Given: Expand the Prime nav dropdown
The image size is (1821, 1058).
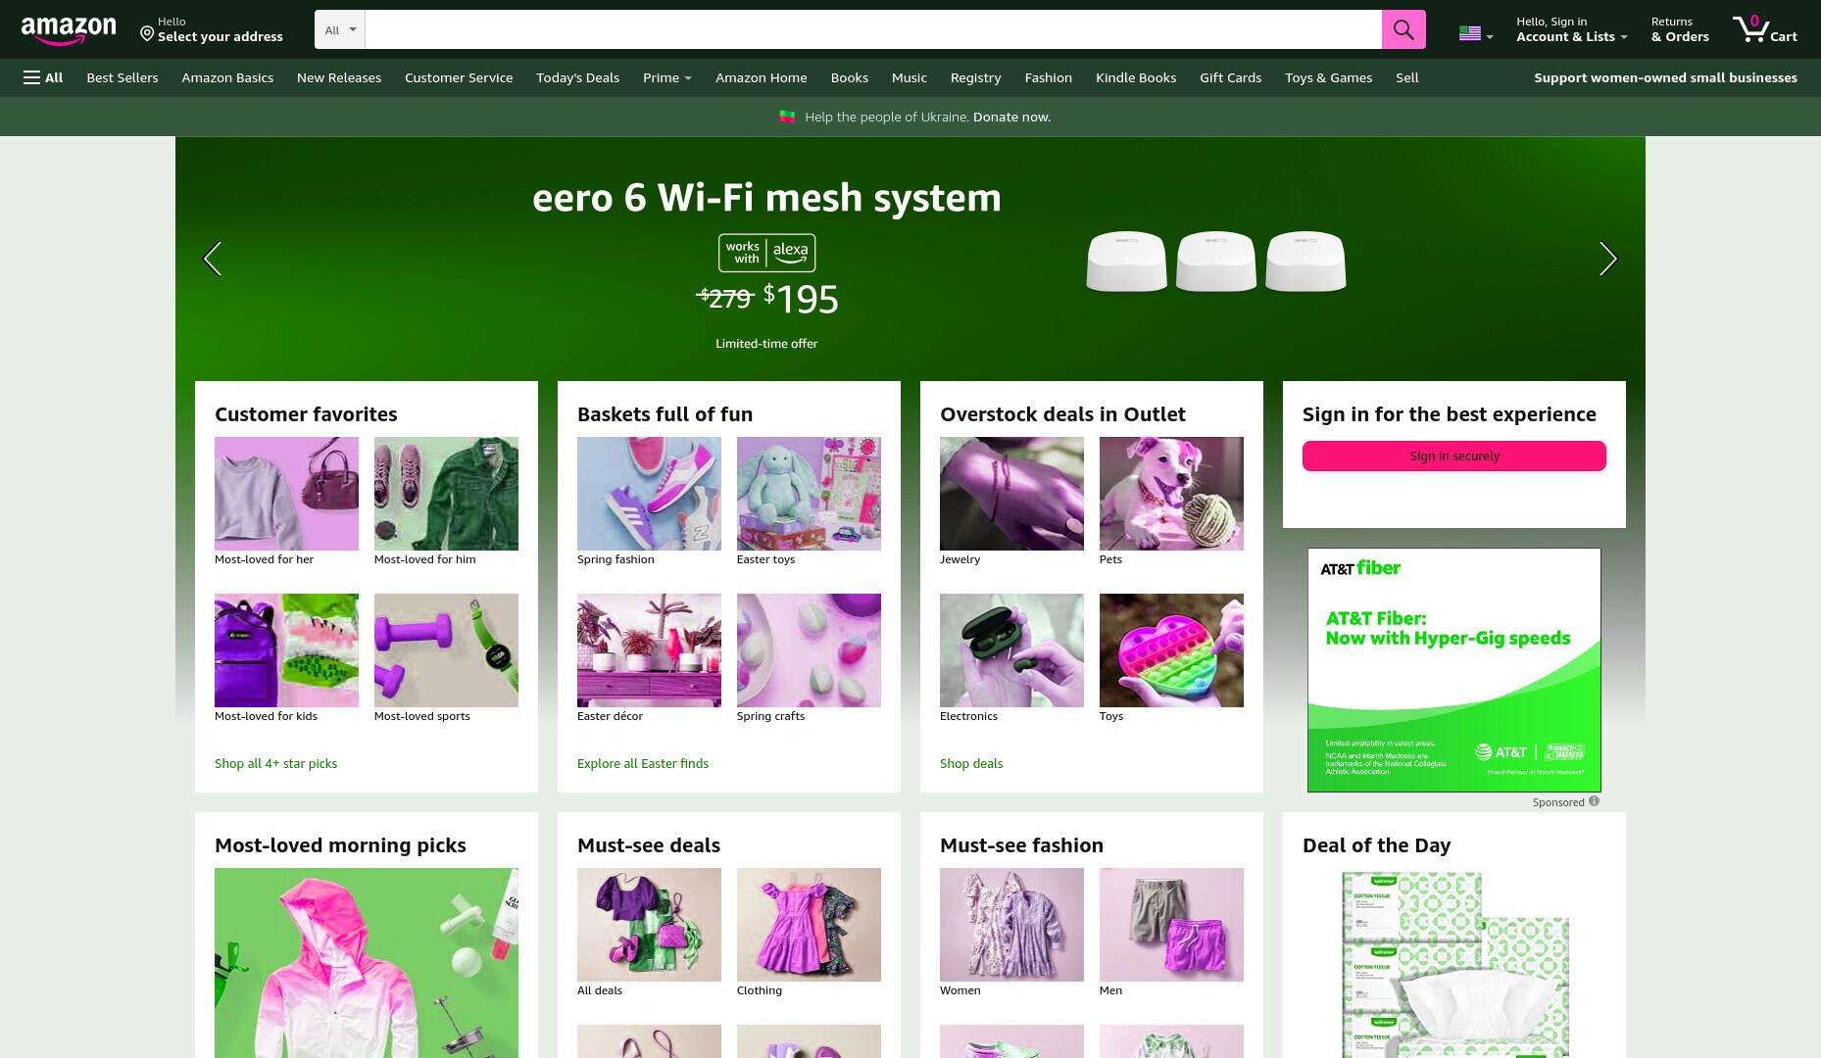Looking at the screenshot, I should [x=666, y=77].
